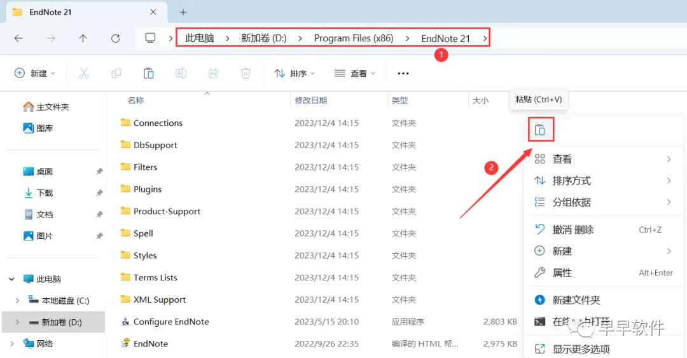The height and width of the screenshot is (358, 687).
Task: Go up one folder level
Action: pyautogui.click(x=83, y=39)
